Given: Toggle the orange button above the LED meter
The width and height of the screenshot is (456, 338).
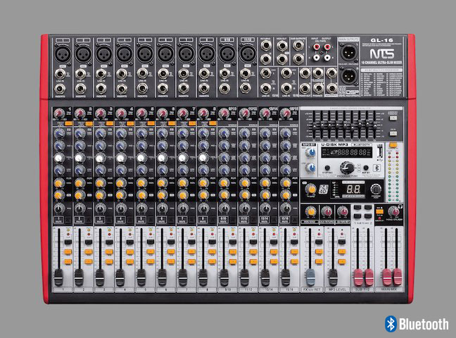Looking at the screenshot, I should pyautogui.click(x=393, y=144).
